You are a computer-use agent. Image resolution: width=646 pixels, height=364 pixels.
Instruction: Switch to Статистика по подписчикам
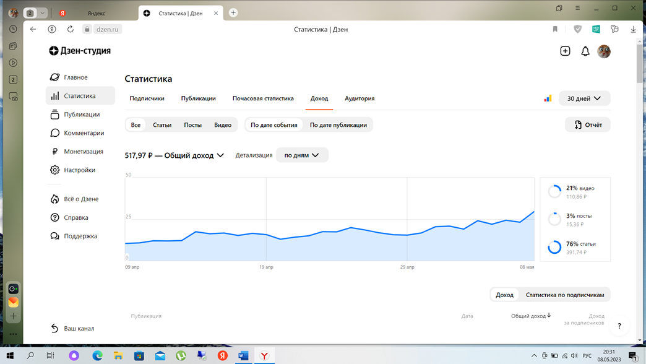(565, 294)
